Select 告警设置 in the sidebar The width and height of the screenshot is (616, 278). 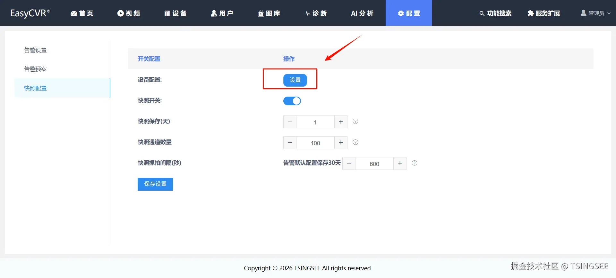pyautogui.click(x=36, y=50)
